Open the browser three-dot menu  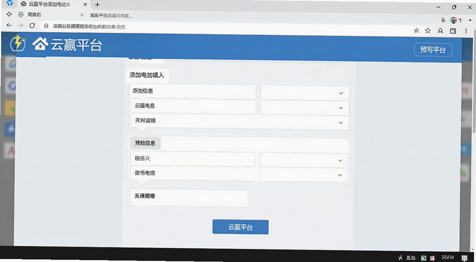point(466,31)
